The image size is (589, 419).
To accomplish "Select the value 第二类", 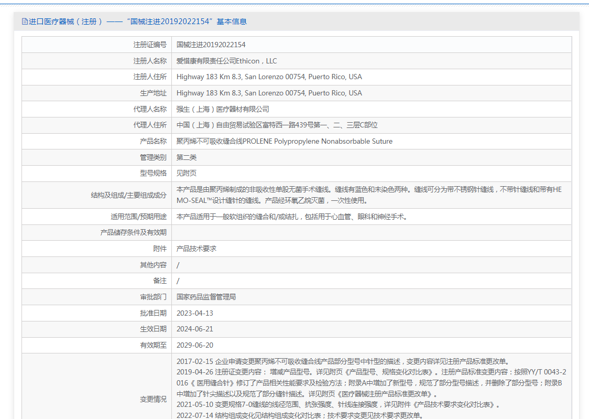I will coord(187,157).
